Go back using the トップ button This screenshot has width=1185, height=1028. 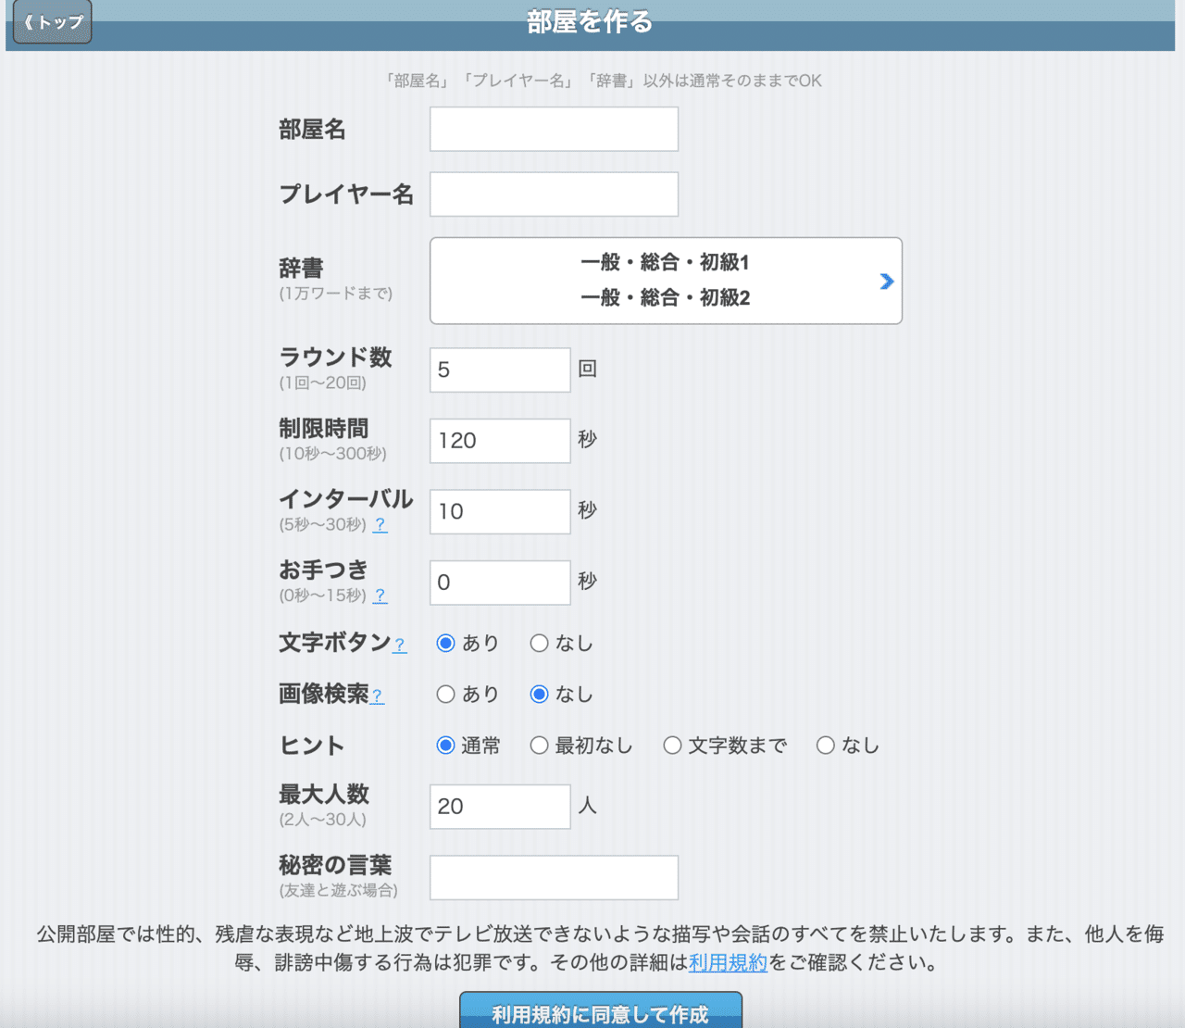click(52, 21)
